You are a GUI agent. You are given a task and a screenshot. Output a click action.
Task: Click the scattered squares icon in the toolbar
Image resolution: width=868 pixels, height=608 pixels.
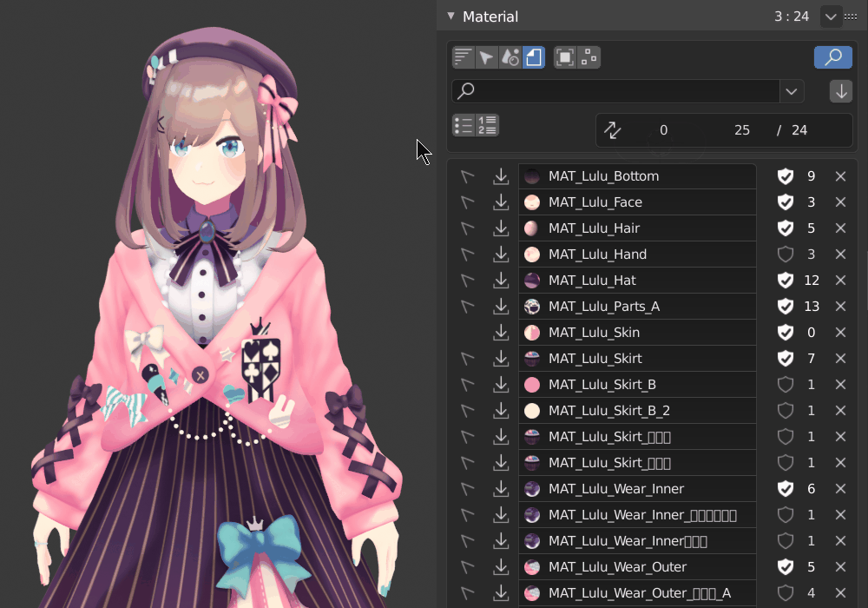589,57
